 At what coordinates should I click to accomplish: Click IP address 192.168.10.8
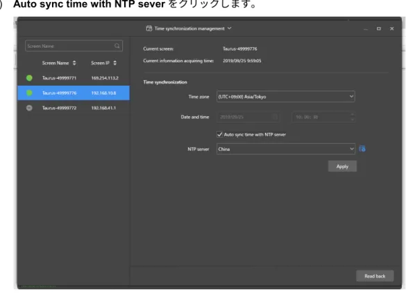pos(103,93)
